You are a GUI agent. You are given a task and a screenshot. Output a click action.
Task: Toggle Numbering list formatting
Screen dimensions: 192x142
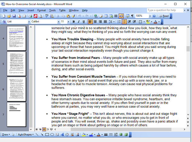[119, 22]
